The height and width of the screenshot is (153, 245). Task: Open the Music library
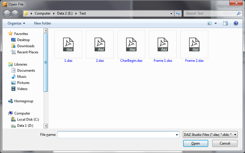22,76
